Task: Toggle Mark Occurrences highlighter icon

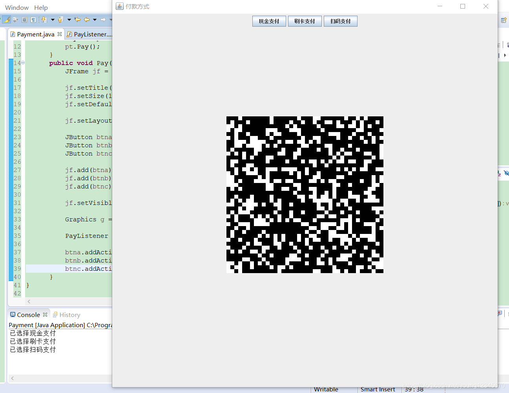Action: coord(6,20)
